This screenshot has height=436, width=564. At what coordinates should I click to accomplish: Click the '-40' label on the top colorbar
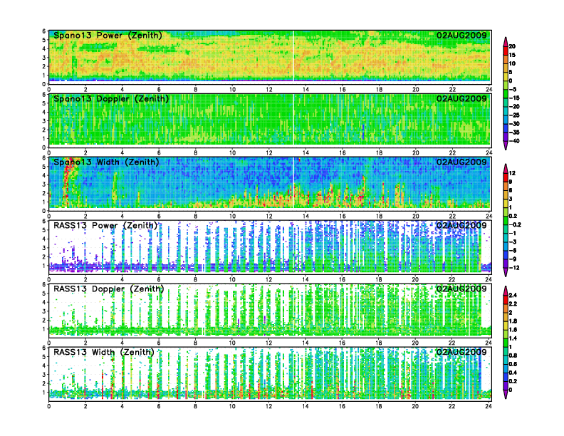pyautogui.click(x=514, y=141)
